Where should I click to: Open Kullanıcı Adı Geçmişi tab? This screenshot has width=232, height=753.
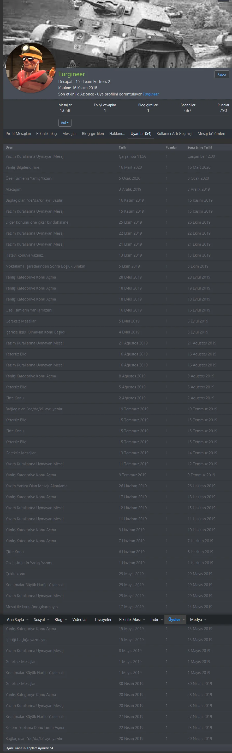pyautogui.click(x=174, y=134)
